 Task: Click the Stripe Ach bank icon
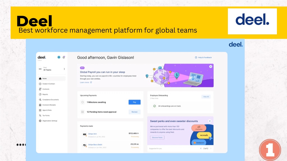point(85,134)
